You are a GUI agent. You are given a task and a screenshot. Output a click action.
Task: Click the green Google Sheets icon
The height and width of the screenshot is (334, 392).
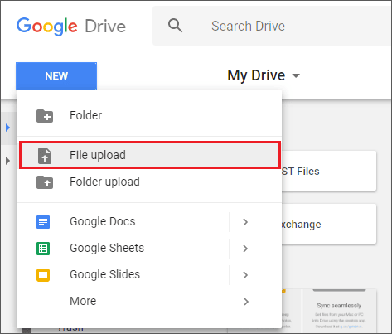point(43,249)
